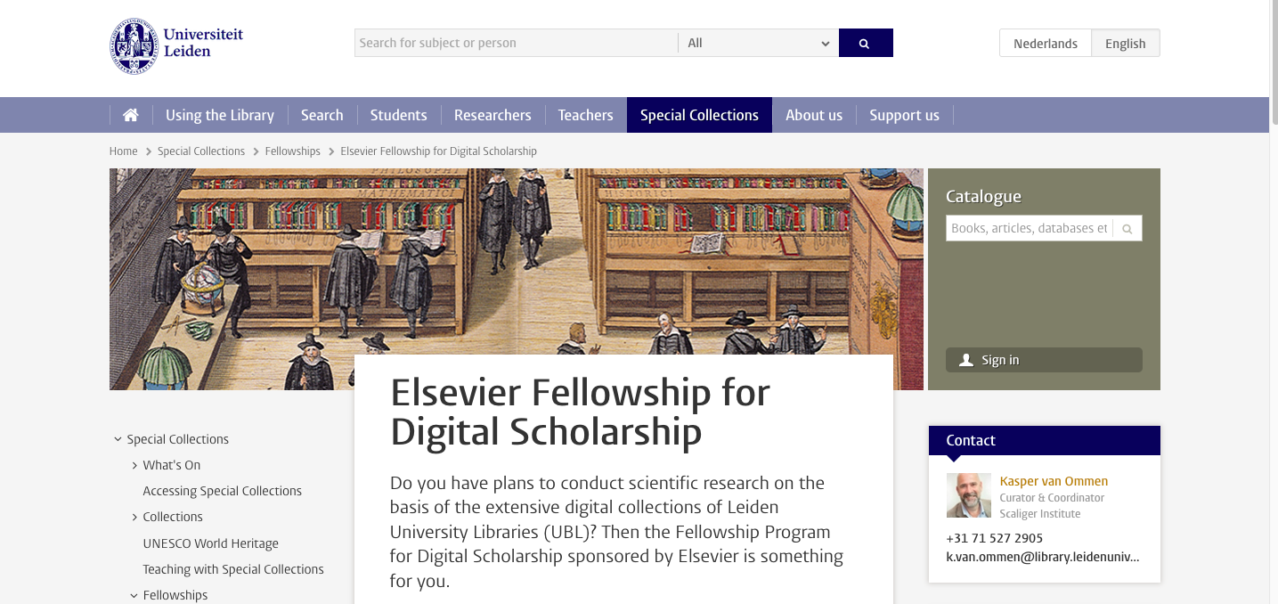Click the 'Scaliger Institute' text
Screen dimensions: 1278x604
click(x=1040, y=514)
